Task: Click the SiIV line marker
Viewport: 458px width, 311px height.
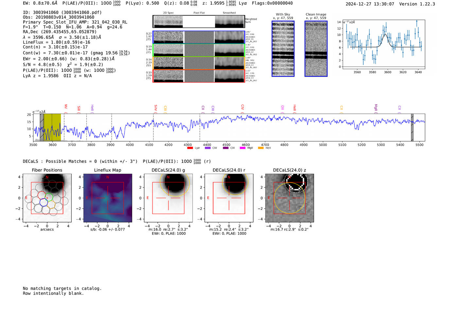Action: (156, 108)
